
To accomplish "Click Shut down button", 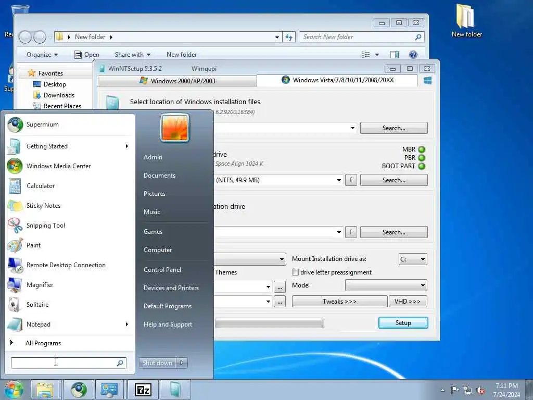I will click(157, 363).
